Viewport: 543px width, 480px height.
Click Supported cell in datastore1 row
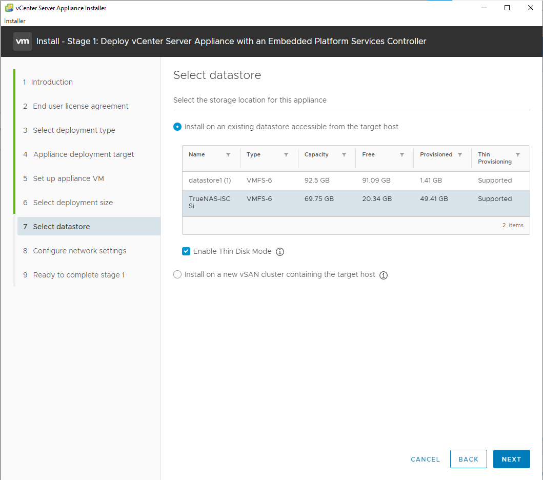(x=494, y=181)
